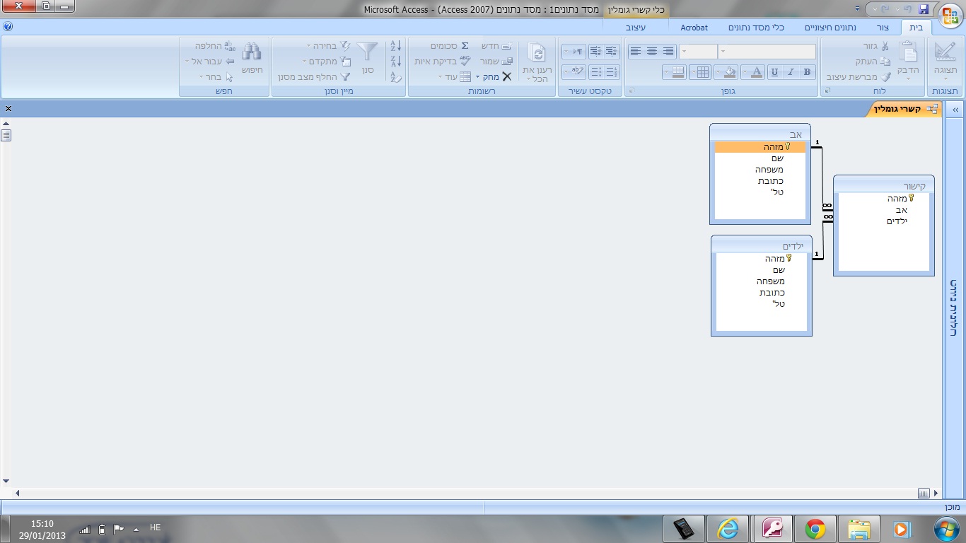Open the Go To (עבור אל) dropdown
The width and height of the screenshot is (966, 543).
(x=209, y=62)
